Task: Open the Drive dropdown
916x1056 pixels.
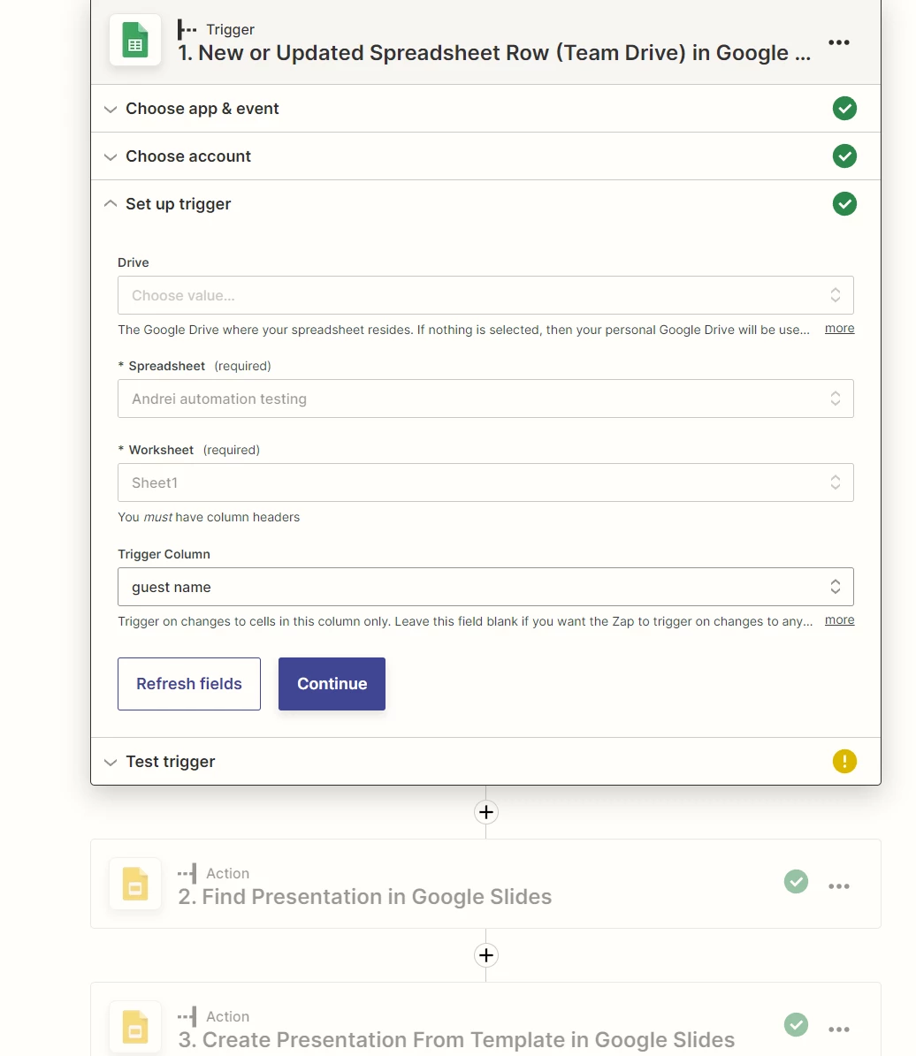Action: click(x=485, y=295)
